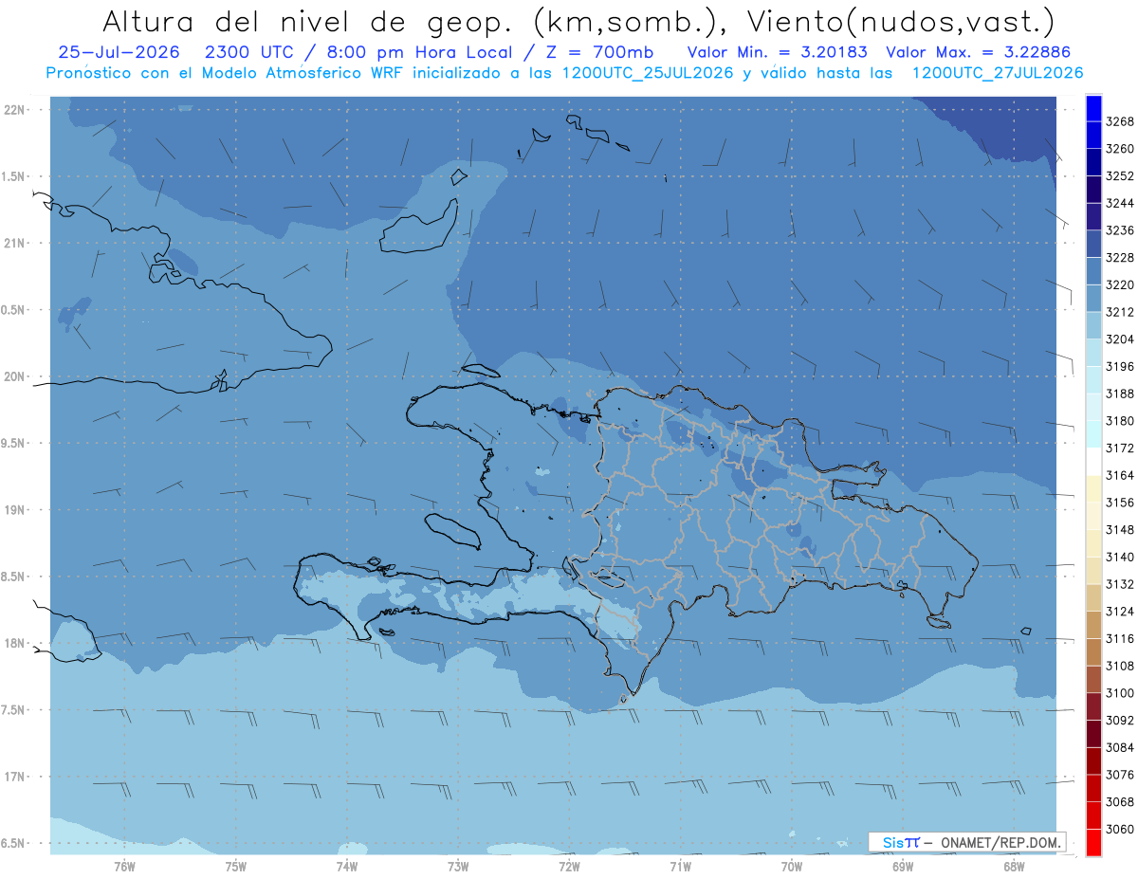Image resolution: width=1138 pixels, height=879 pixels.
Task: Select longitude label "74W"
Action: [x=347, y=865]
